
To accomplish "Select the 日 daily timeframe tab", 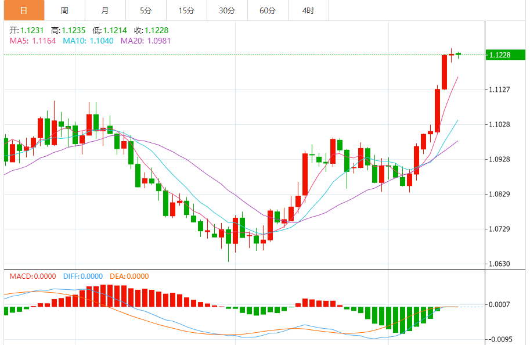I will click(24, 10).
